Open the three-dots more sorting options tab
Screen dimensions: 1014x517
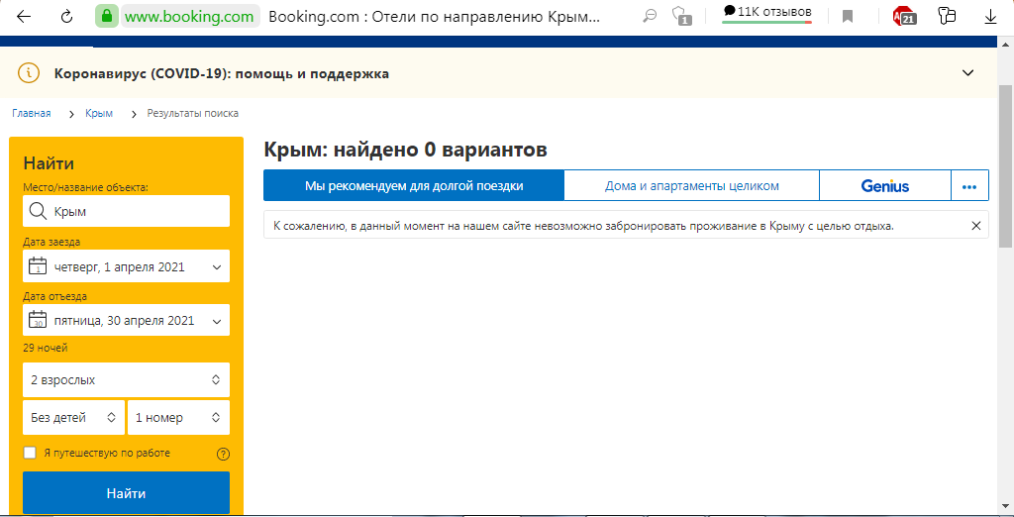point(969,186)
